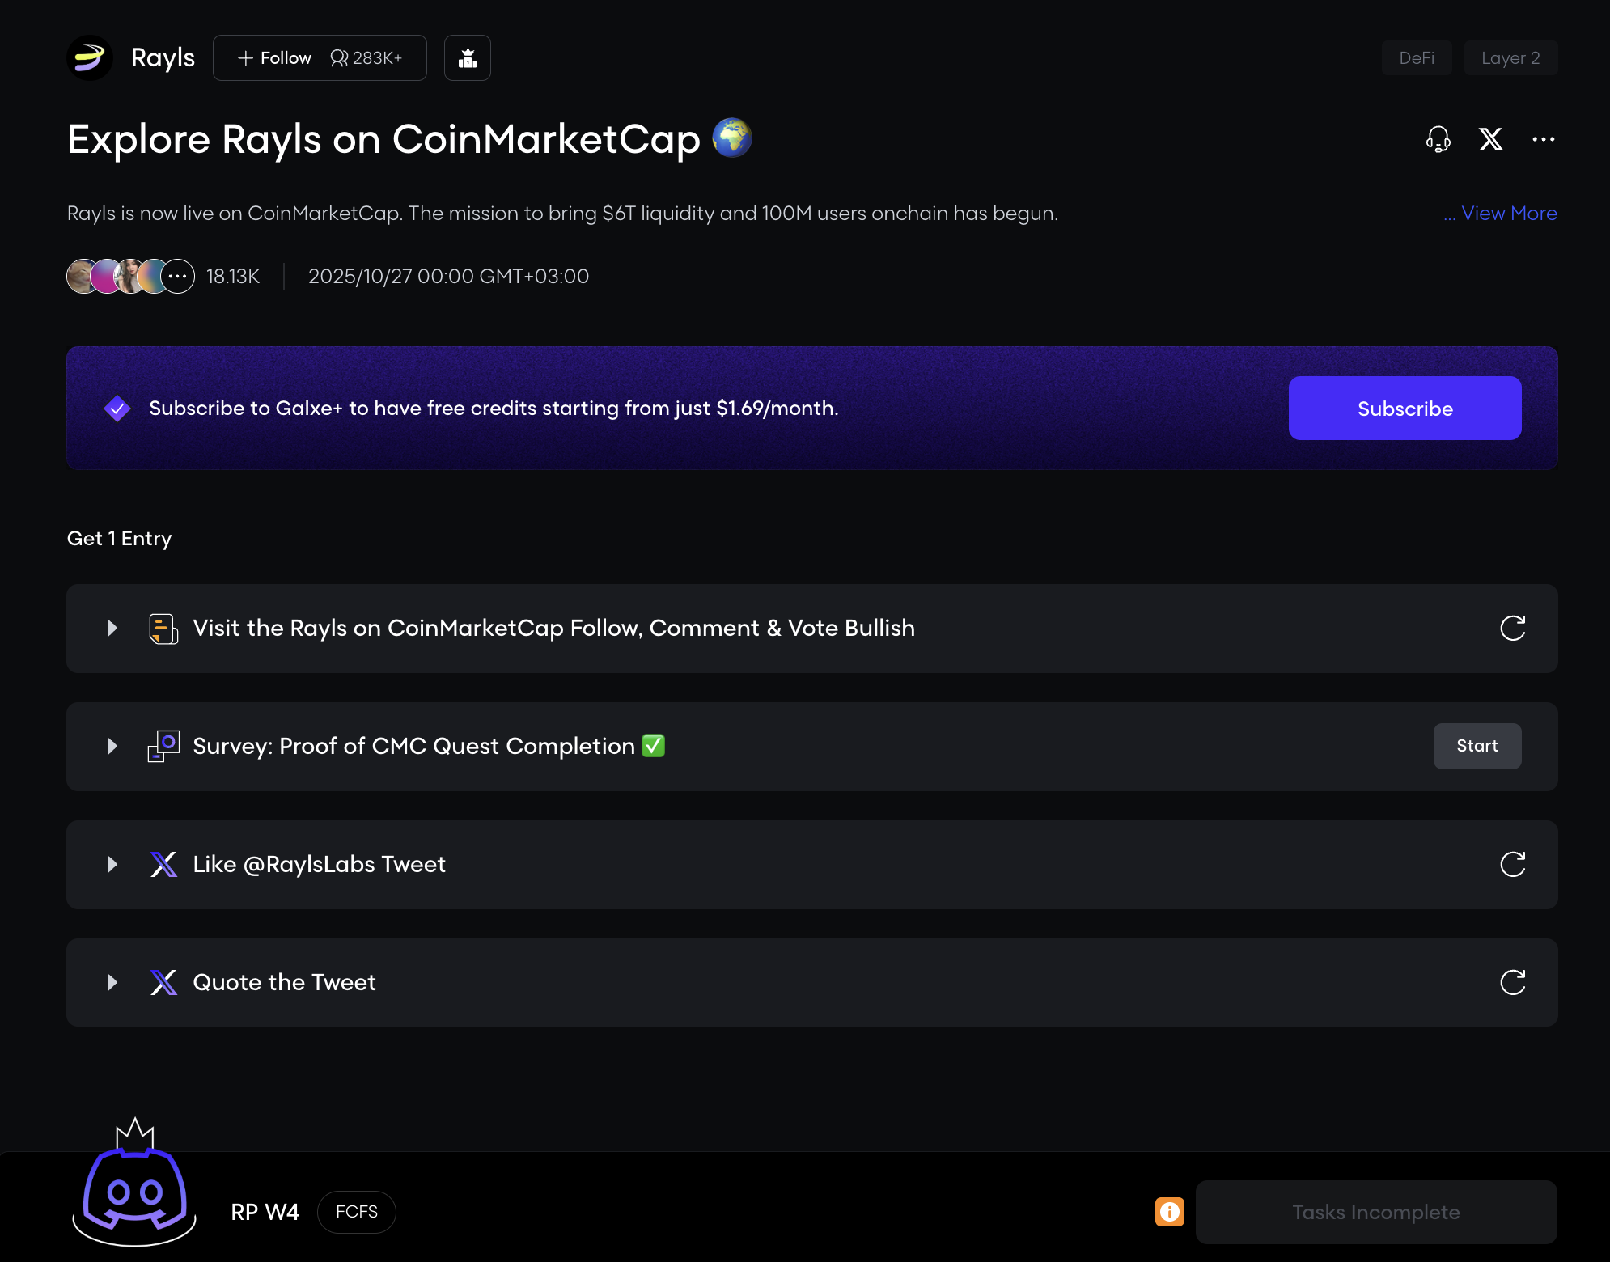This screenshot has height=1262, width=1610.
Task: Expand the Survey Proof of CMC task
Action: pos(112,747)
